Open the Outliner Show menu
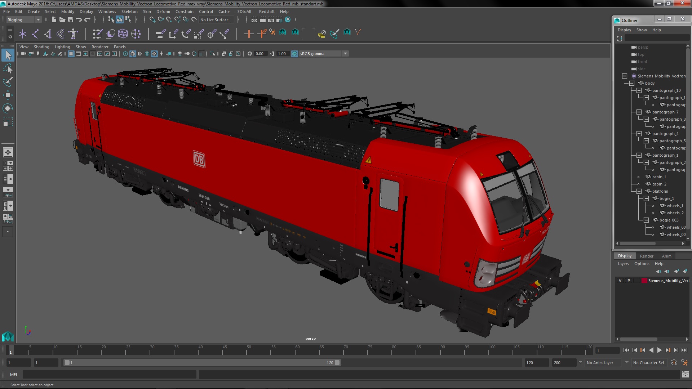This screenshot has width=692, height=389. [642, 30]
